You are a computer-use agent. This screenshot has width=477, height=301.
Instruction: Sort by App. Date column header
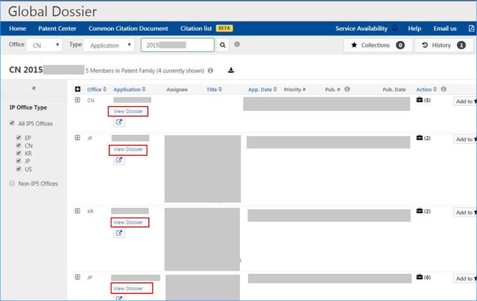coord(260,89)
